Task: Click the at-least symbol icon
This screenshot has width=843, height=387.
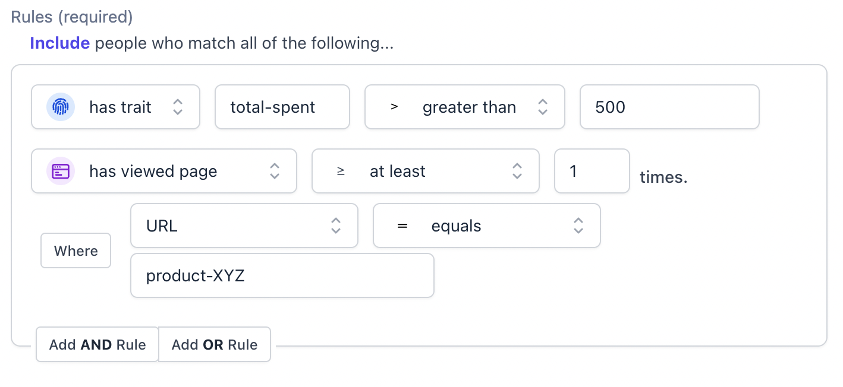Action: [341, 172]
